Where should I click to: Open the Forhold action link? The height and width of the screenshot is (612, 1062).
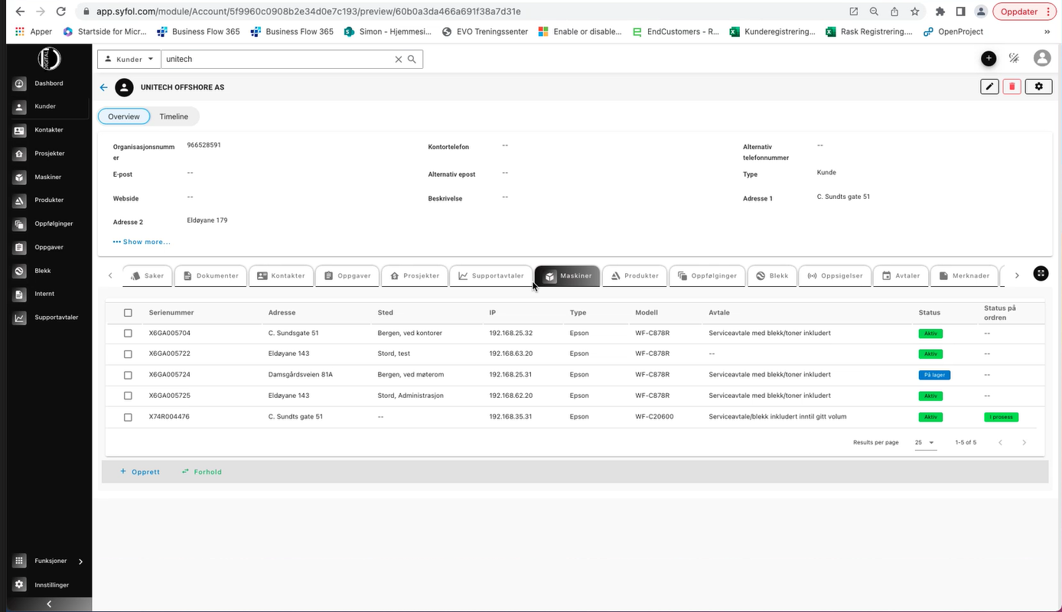click(201, 472)
